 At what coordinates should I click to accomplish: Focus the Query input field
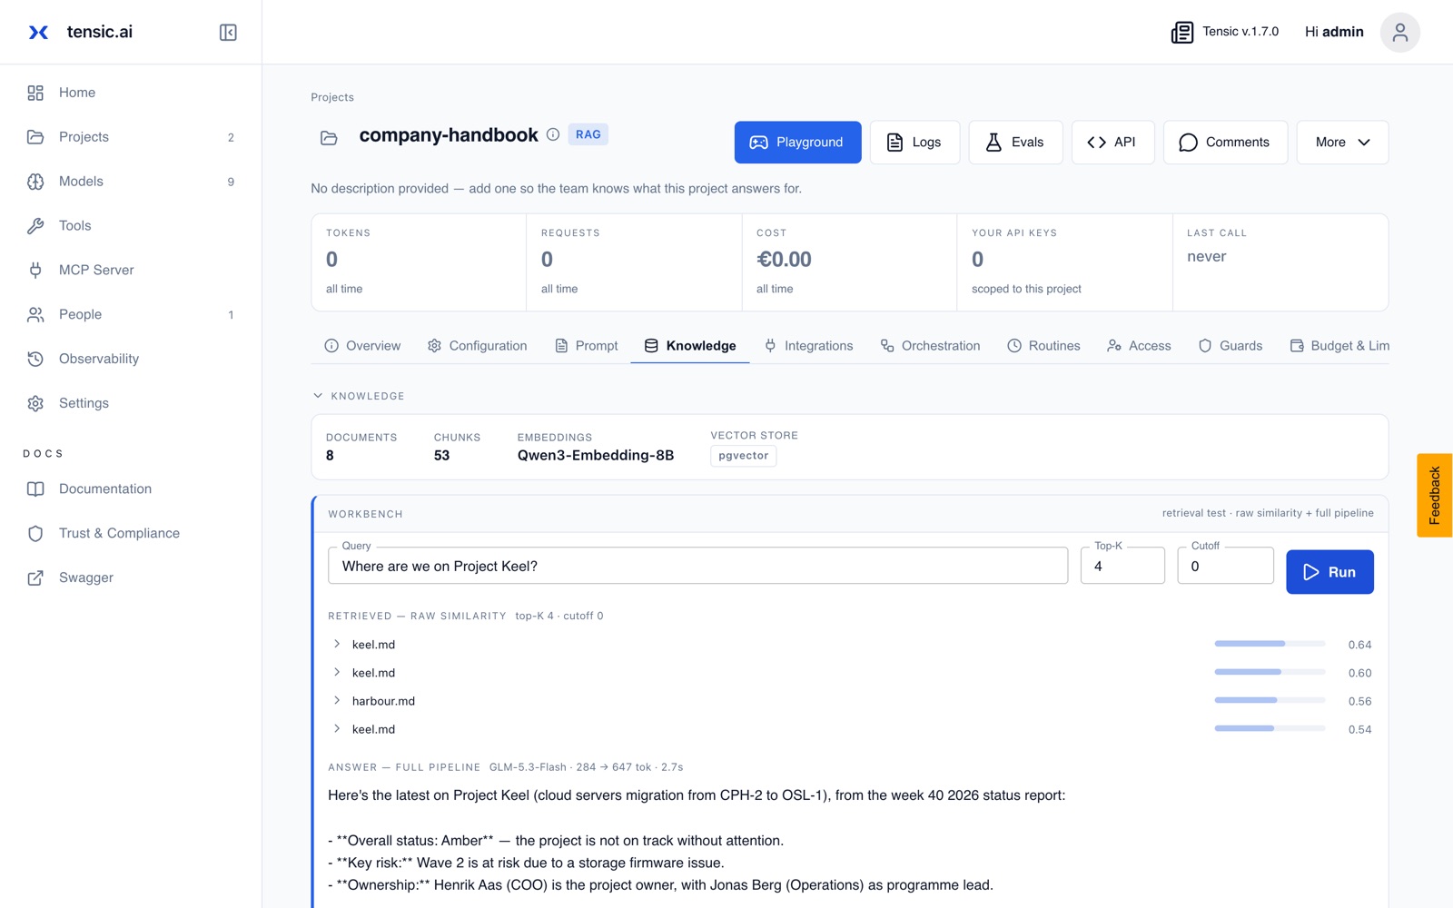click(697, 566)
